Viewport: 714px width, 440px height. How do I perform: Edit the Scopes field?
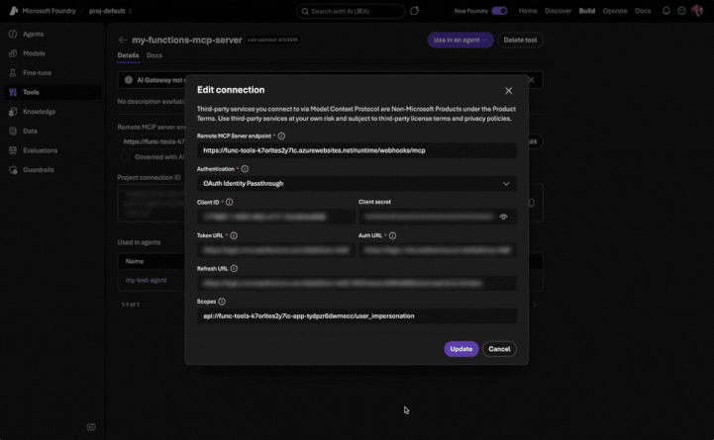[x=357, y=315]
